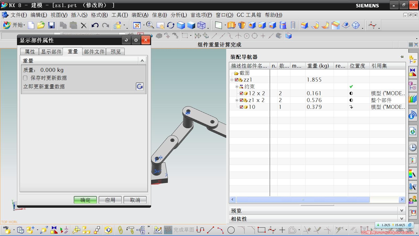Redo the last undone action
The height and width of the screenshot is (236, 419).
106,25
